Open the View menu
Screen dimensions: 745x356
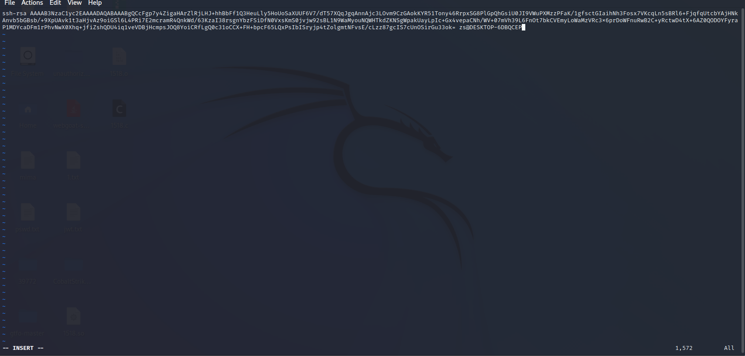click(75, 3)
